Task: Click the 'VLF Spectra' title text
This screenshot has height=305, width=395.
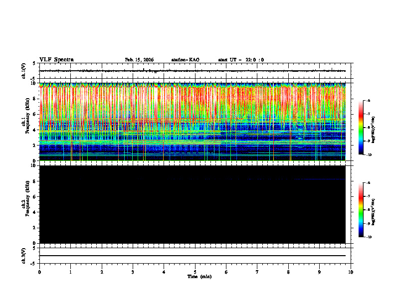Action: point(56,60)
